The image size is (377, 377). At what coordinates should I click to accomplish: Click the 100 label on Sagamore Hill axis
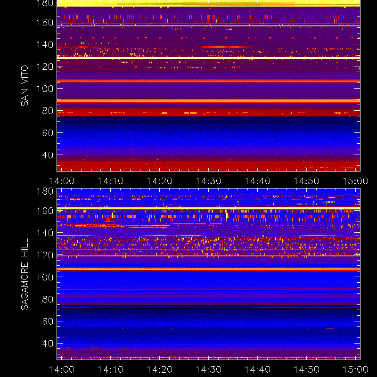[x=45, y=277]
